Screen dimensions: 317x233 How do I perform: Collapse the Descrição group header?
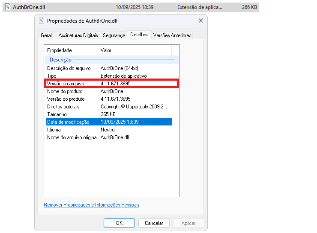(x=60, y=60)
